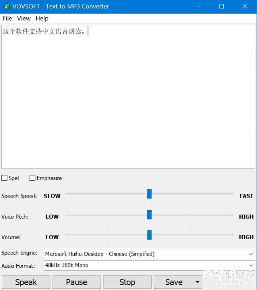The width and height of the screenshot is (257, 290).
Task: Click the 'Audio Format:' label
Action: pos(18,266)
